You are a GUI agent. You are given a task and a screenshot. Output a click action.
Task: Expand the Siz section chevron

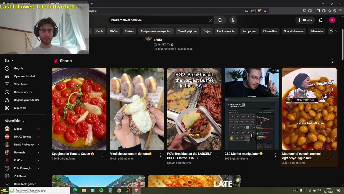click(x=12, y=61)
